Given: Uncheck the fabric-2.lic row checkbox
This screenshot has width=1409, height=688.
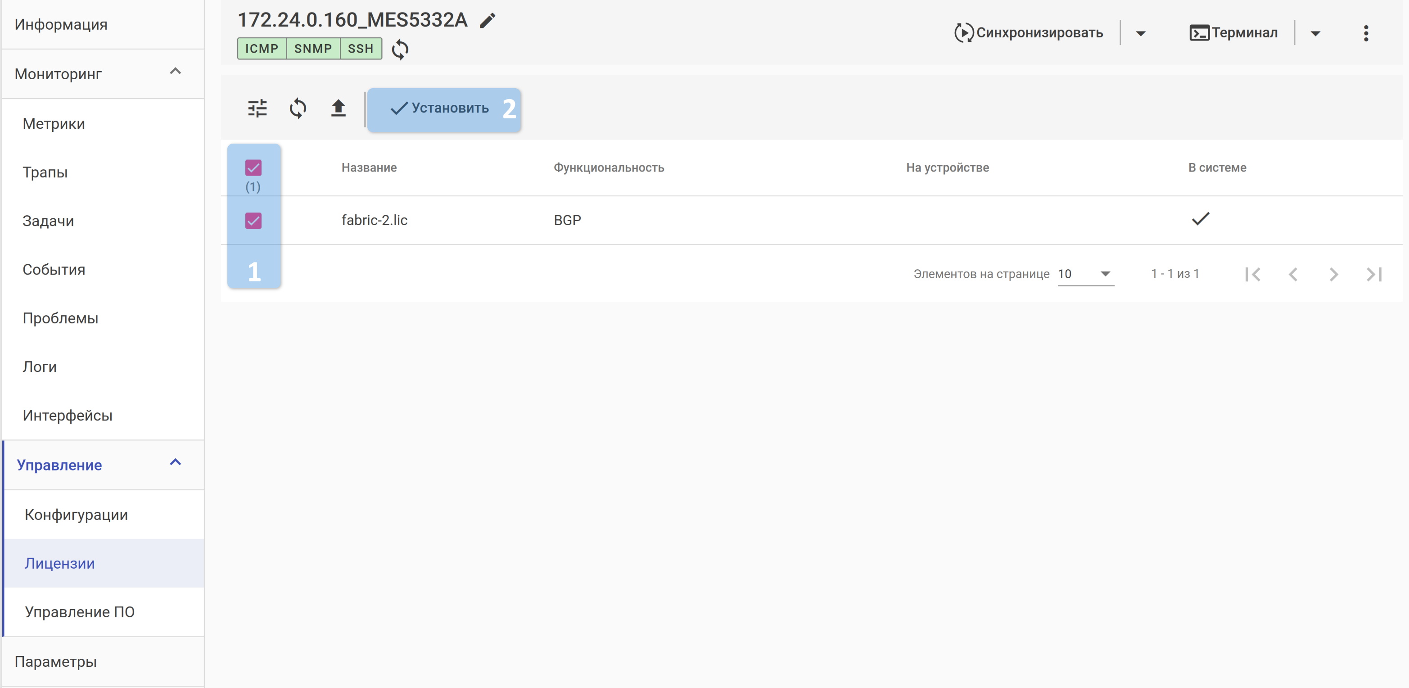Looking at the screenshot, I should point(253,220).
